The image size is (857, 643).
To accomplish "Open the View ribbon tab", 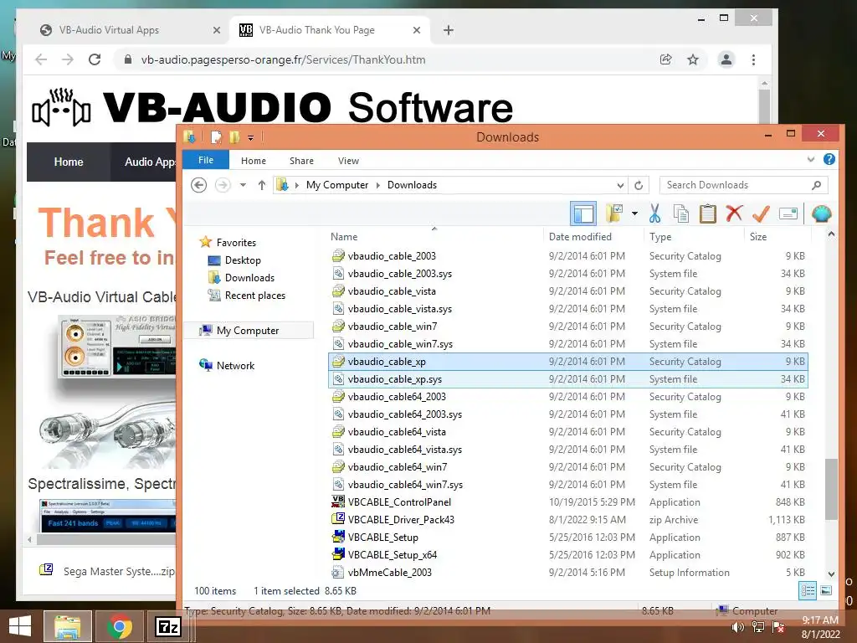I will tap(348, 161).
